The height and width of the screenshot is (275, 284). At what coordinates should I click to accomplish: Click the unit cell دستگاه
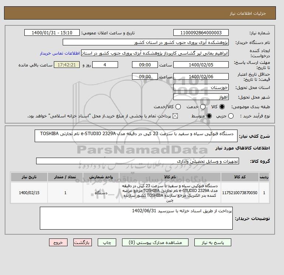[101, 193]
